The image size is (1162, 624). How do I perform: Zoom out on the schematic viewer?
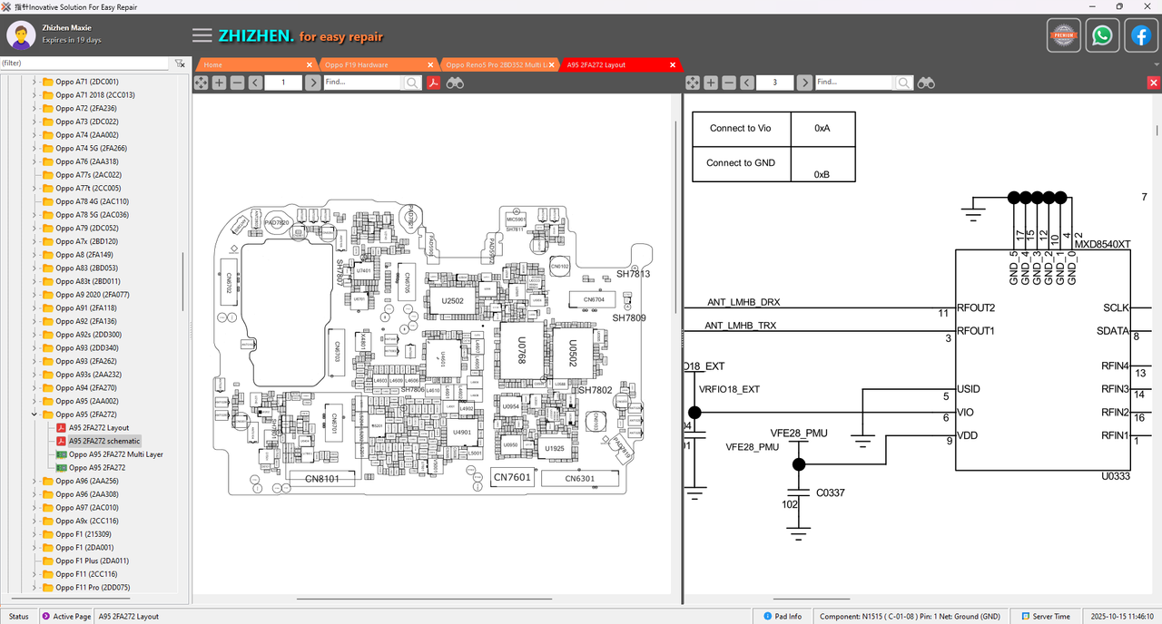pos(728,83)
